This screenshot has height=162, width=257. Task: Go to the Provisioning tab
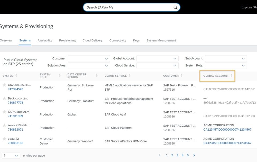67,40
